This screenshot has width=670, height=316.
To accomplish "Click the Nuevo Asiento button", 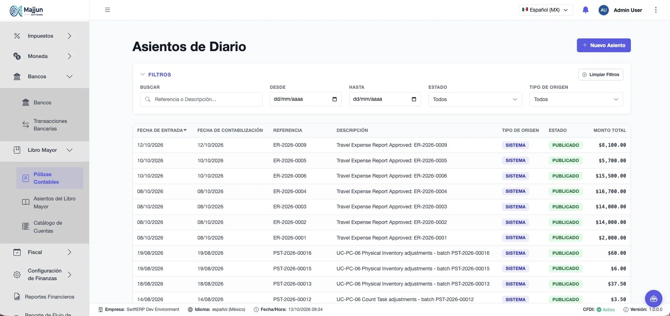I will [604, 45].
